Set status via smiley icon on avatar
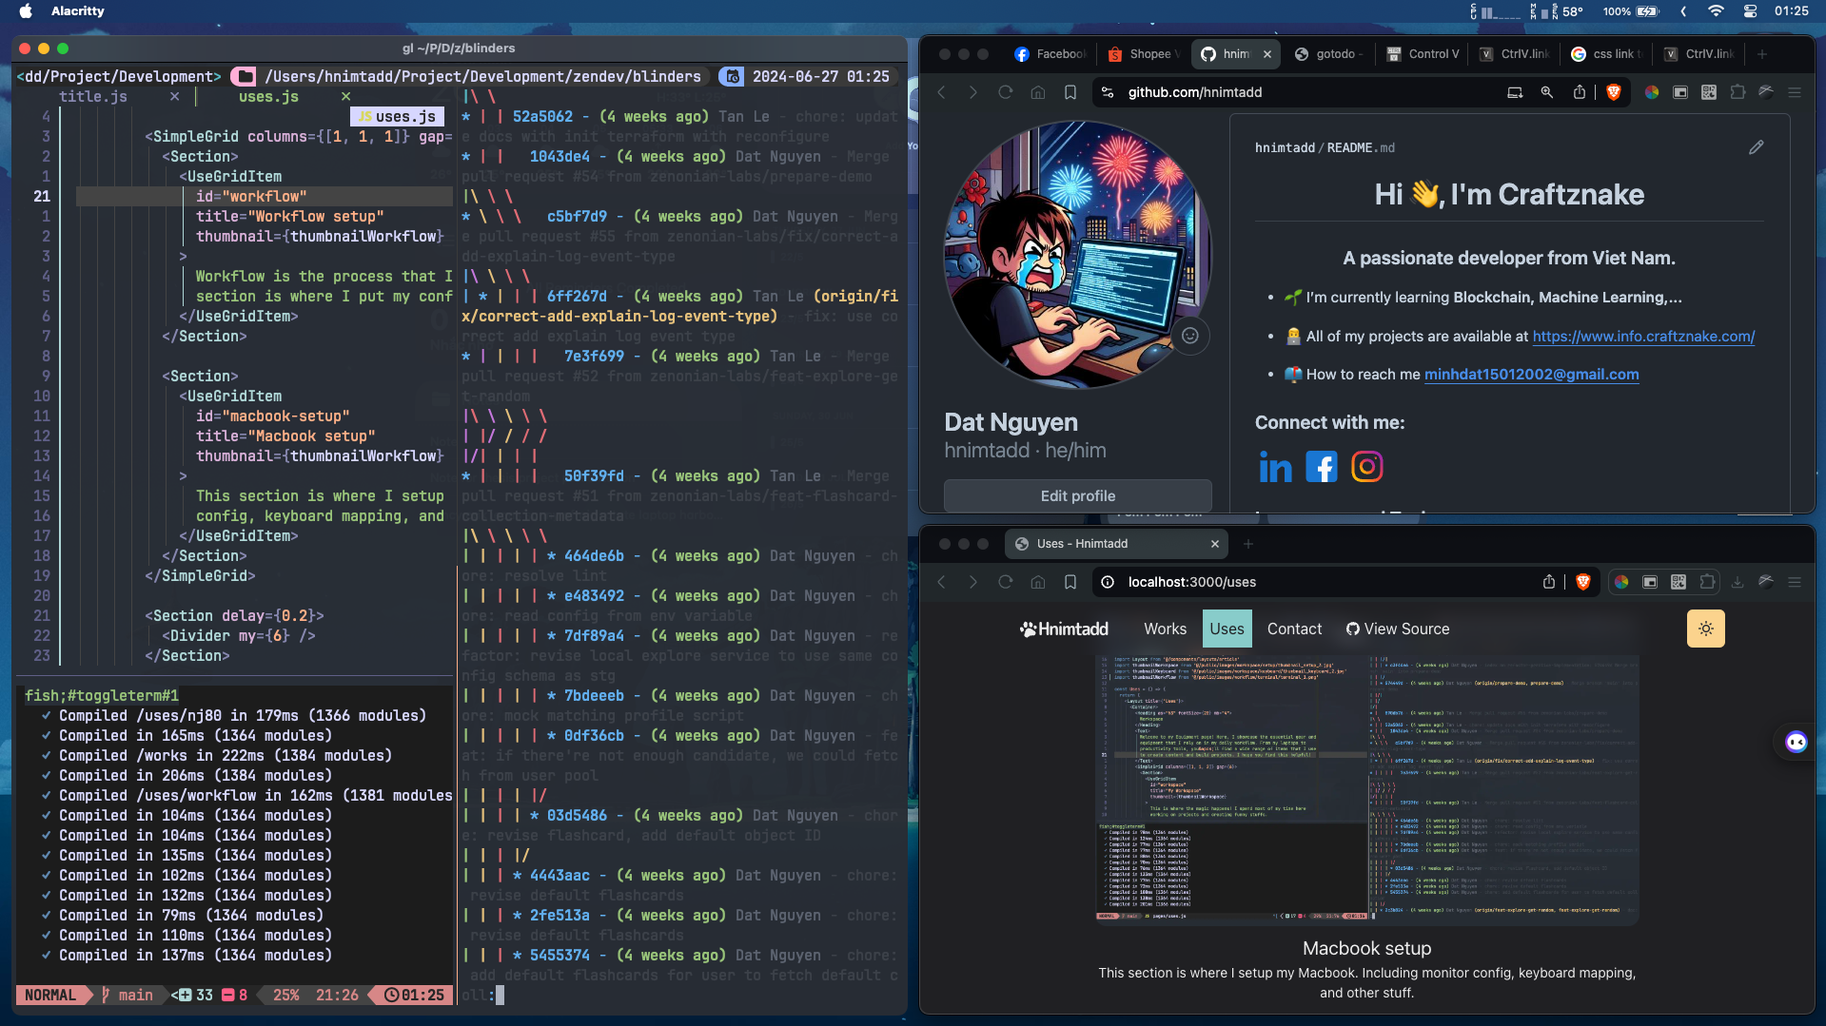1826x1026 pixels. click(x=1189, y=336)
